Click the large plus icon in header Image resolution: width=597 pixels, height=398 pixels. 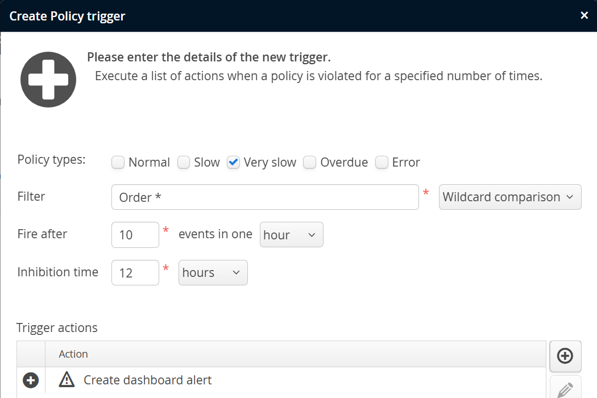(48, 80)
